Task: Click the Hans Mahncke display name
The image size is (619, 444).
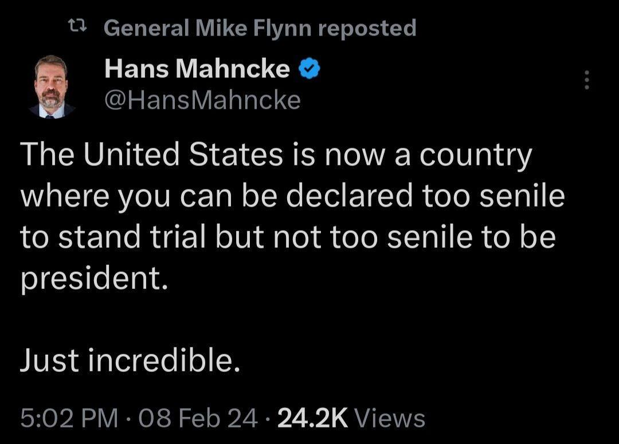Action: pyautogui.click(x=195, y=68)
